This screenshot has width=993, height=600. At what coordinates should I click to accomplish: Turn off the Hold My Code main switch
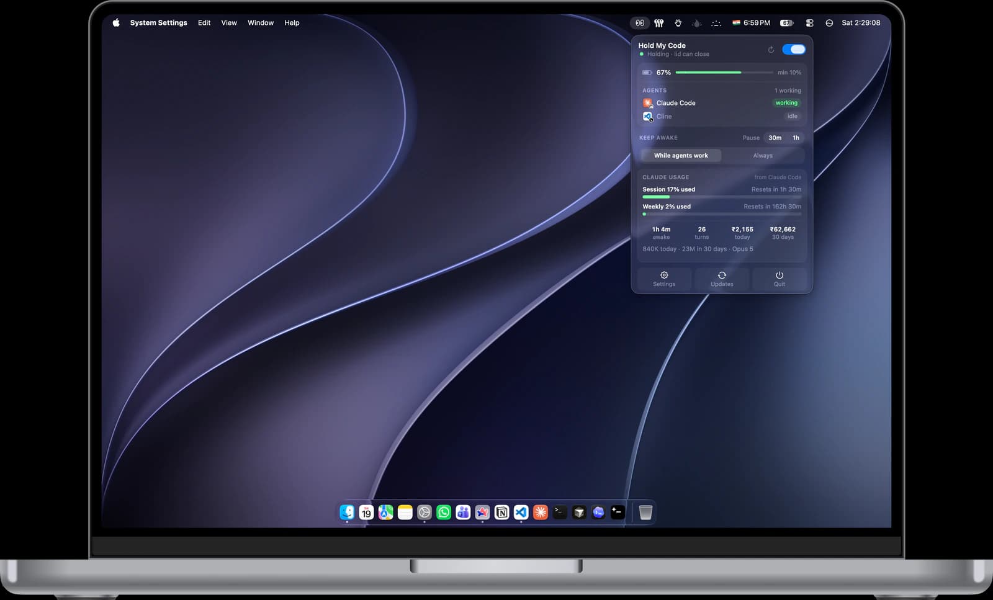tap(794, 49)
